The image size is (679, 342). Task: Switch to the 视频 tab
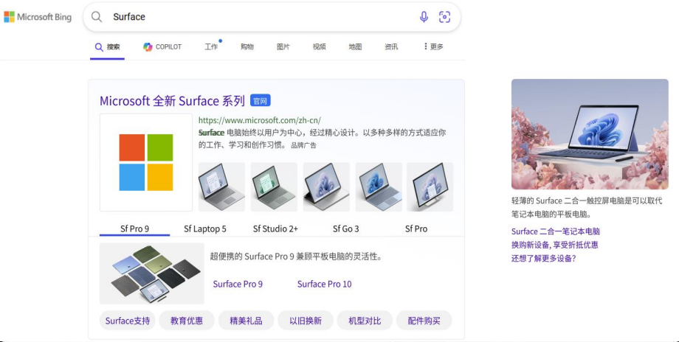click(319, 46)
